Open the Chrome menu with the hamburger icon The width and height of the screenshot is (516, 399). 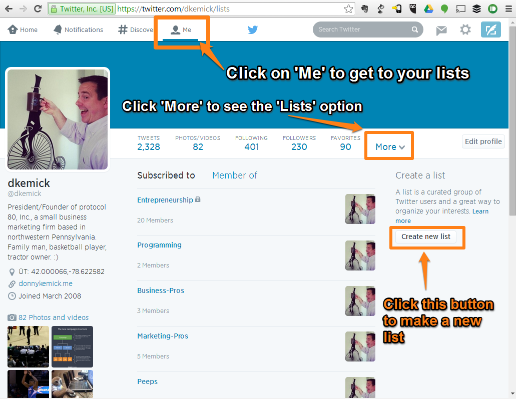pyautogui.click(x=508, y=8)
